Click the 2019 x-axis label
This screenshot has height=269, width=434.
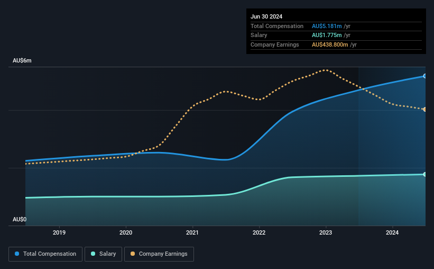click(x=59, y=232)
